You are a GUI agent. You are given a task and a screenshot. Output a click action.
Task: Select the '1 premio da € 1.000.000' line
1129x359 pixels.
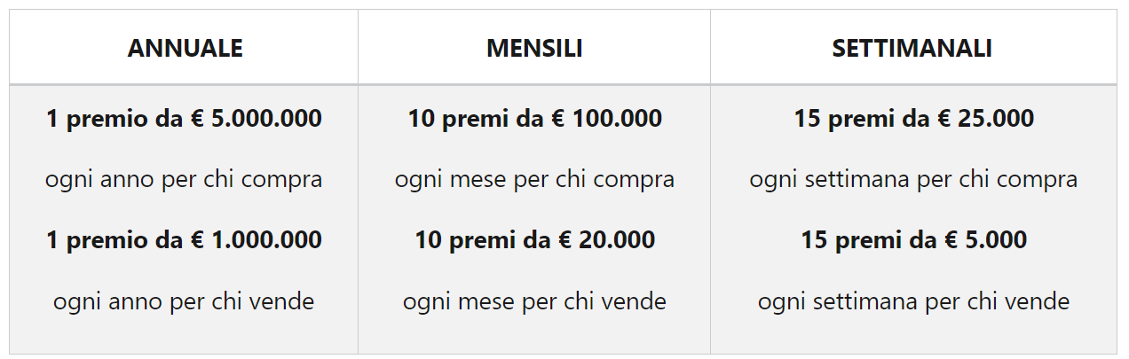(x=184, y=240)
